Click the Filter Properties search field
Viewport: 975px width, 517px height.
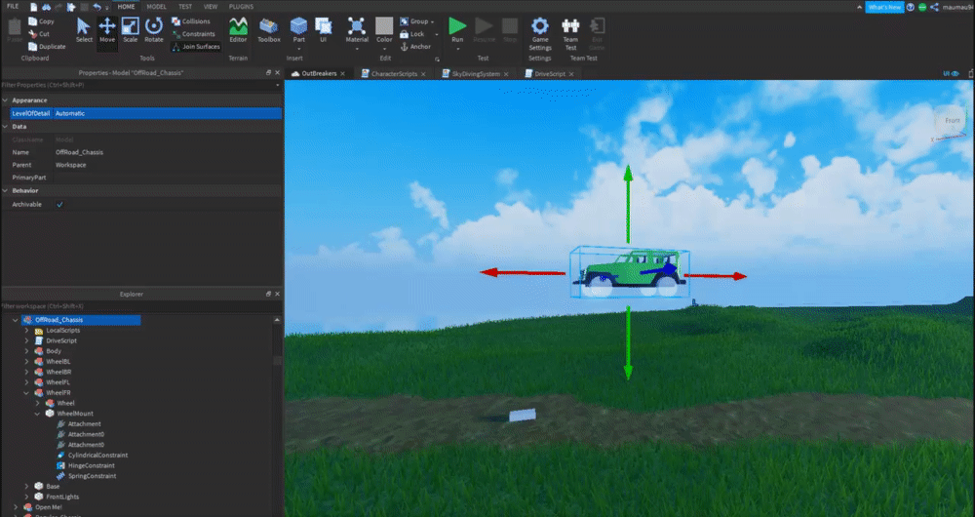pyautogui.click(x=138, y=85)
